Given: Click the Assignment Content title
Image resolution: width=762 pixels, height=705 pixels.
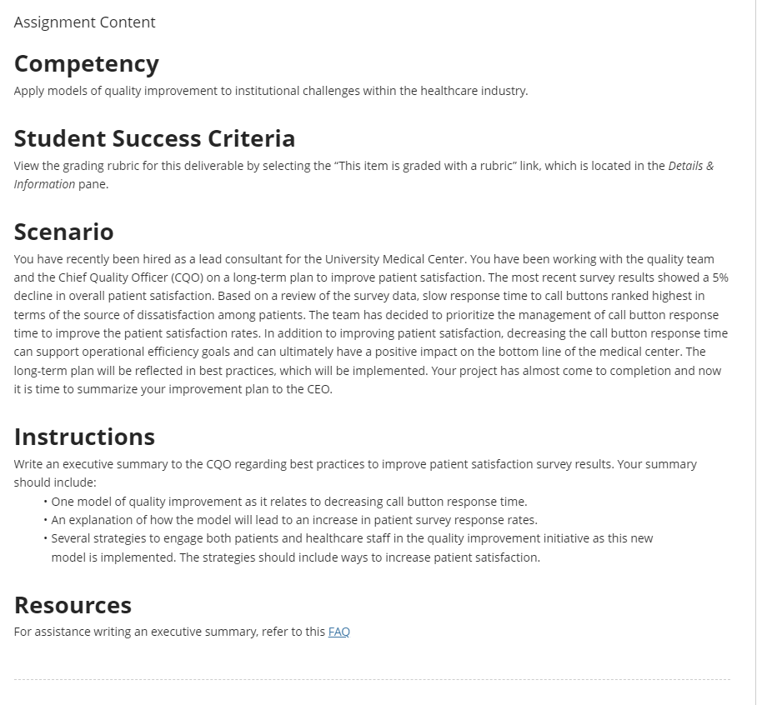Looking at the screenshot, I should [x=84, y=22].
